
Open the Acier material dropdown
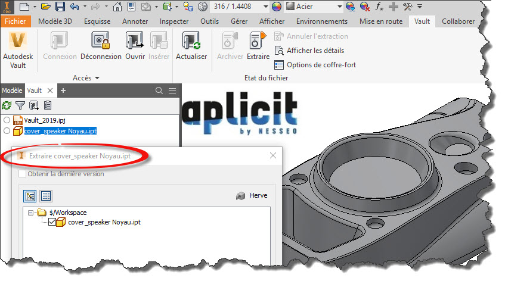[339, 7]
